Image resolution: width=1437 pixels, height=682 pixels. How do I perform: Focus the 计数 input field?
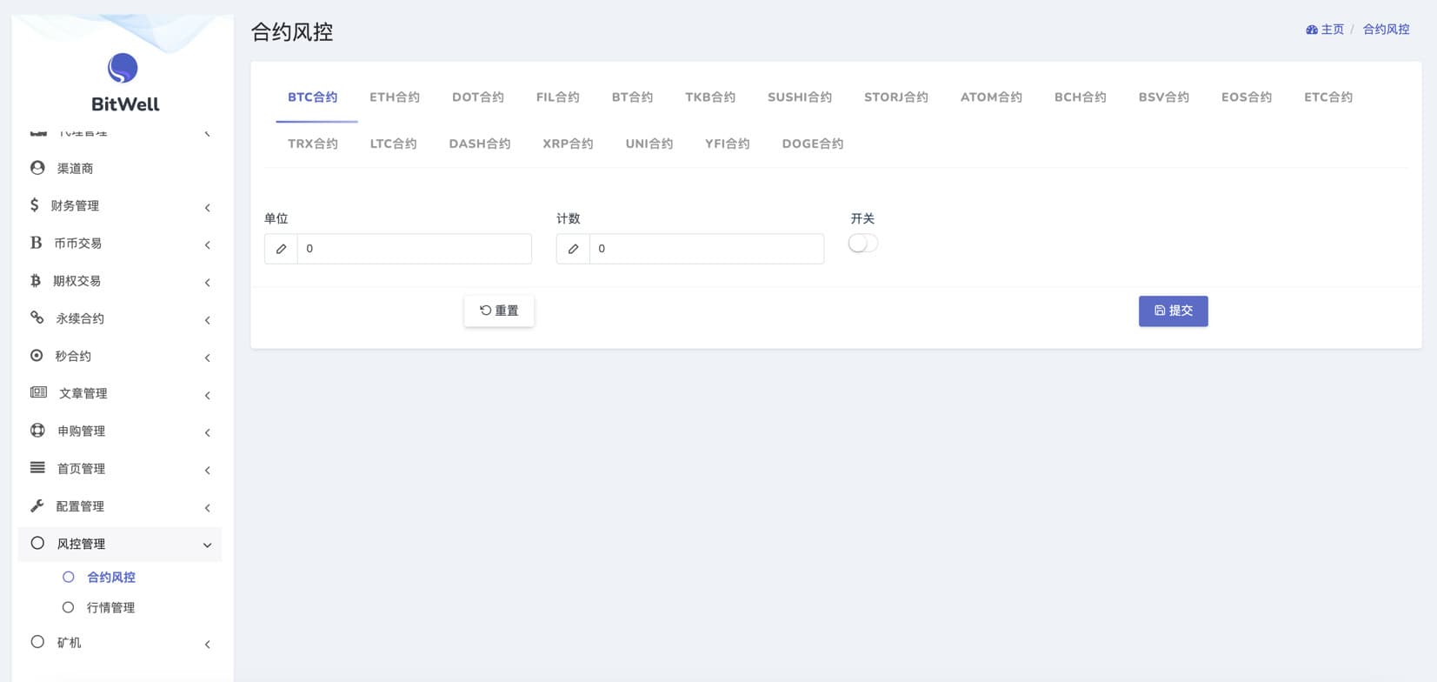point(706,249)
